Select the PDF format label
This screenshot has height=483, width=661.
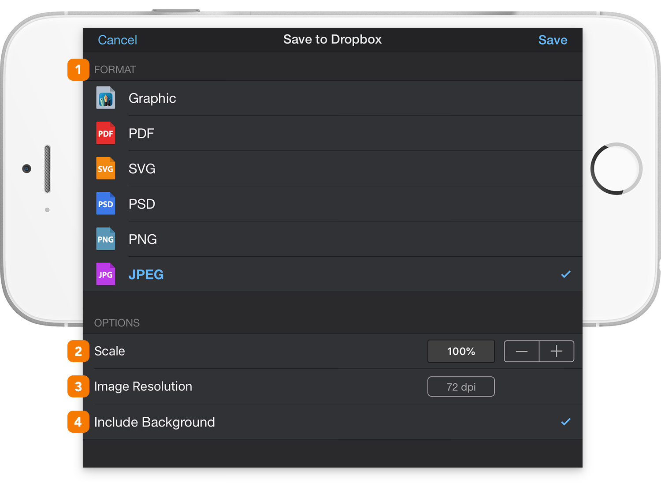point(141,133)
